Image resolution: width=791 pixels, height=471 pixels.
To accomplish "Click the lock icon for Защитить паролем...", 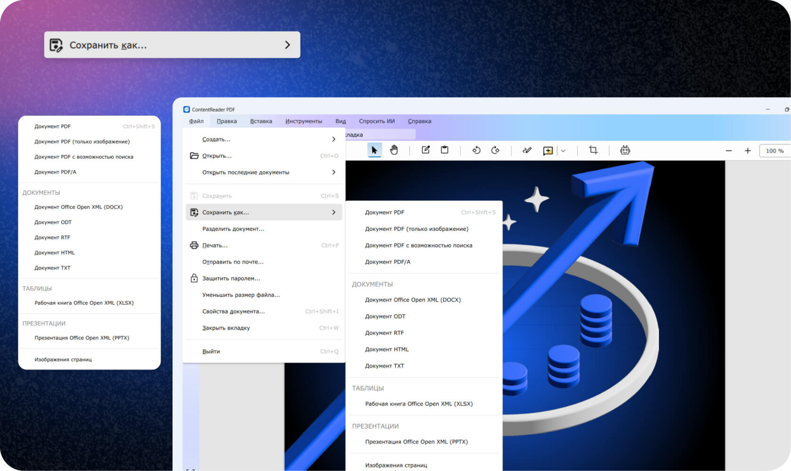I will 194,278.
